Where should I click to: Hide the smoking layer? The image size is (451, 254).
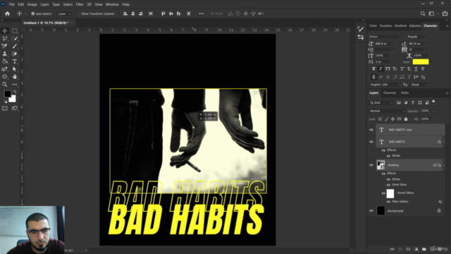coord(371,165)
